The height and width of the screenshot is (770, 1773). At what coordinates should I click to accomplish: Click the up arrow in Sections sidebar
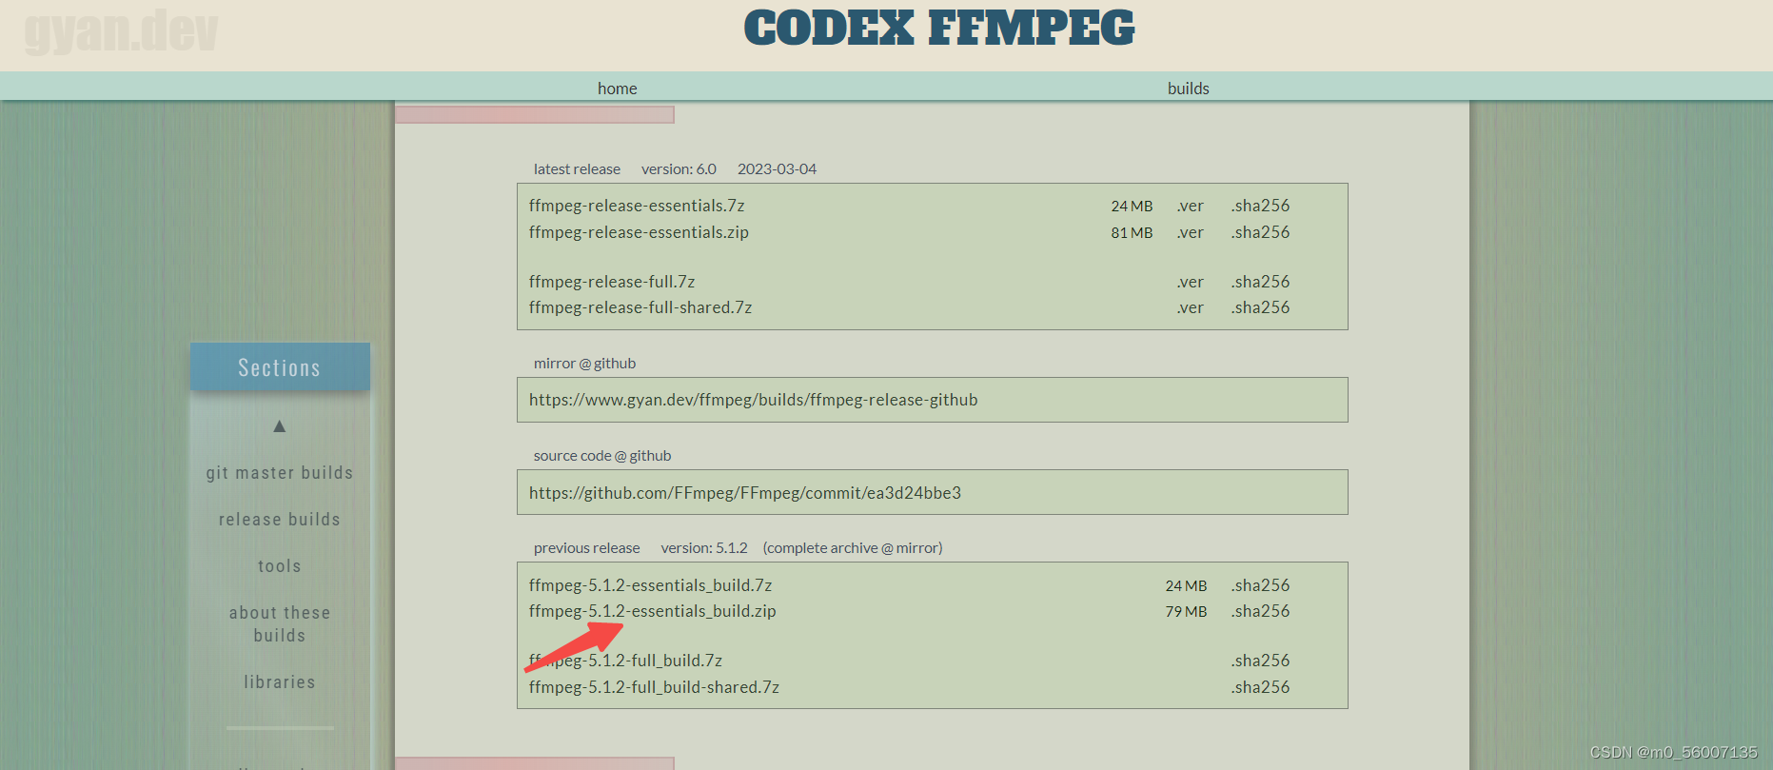(x=280, y=426)
